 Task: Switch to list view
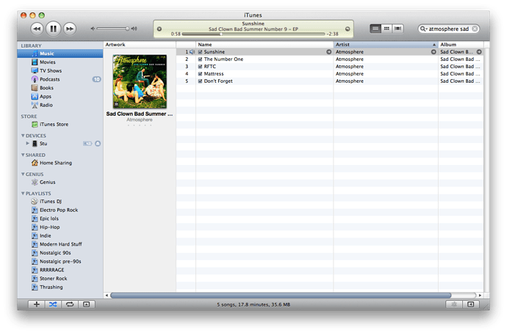coord(375,29)
